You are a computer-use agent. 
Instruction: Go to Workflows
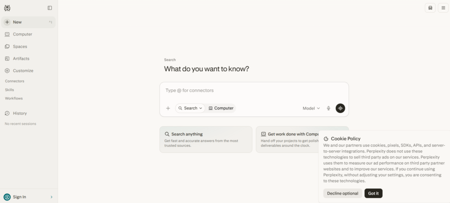click(14, 98)
